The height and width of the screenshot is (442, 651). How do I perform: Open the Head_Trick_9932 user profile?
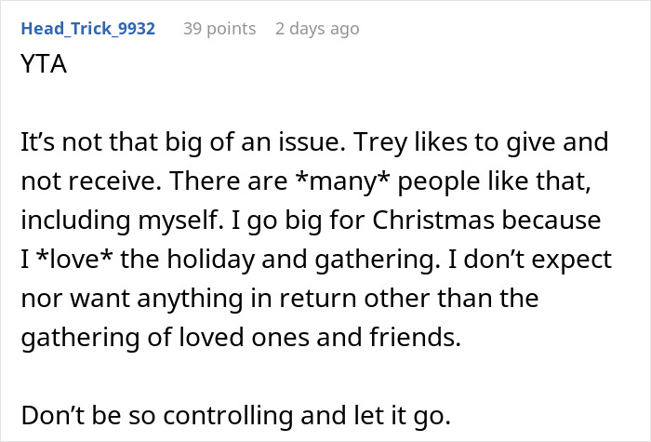pos(87,29)
